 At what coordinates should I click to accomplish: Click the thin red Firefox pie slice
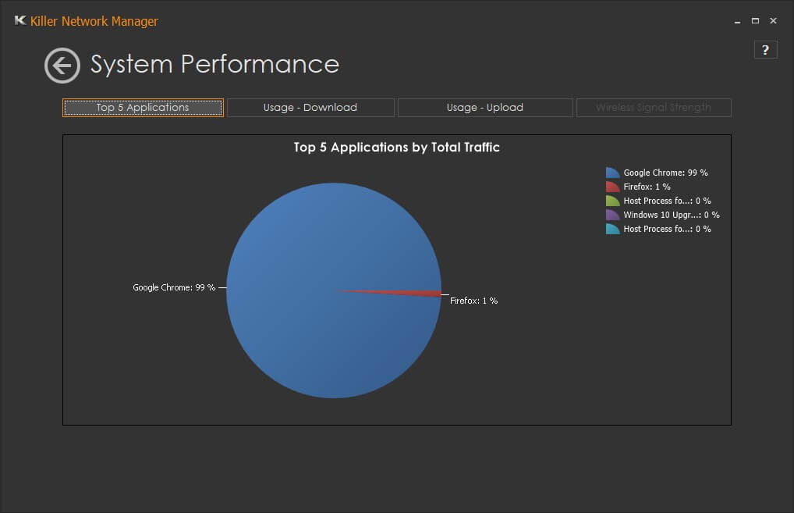click(425, 294)
